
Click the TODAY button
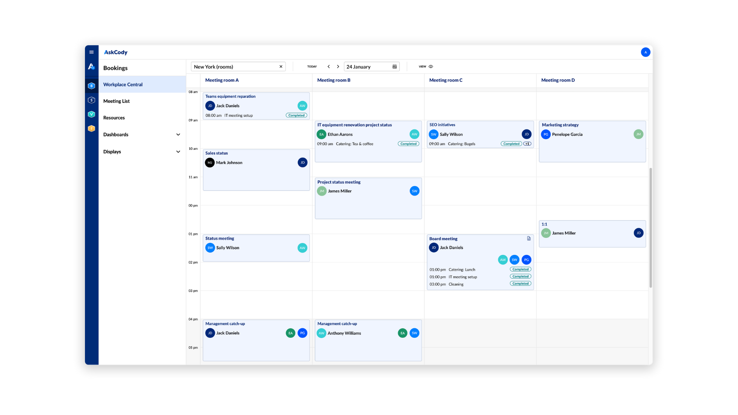click(312, 66)
